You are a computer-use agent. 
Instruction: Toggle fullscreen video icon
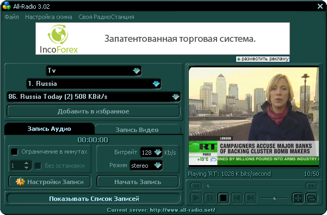pyautogui.click(x=298, y=198)
